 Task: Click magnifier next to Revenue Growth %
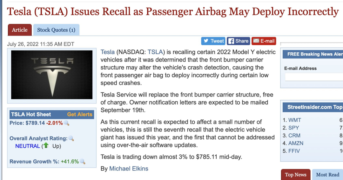pyautogui.click(x=83, y=162)
